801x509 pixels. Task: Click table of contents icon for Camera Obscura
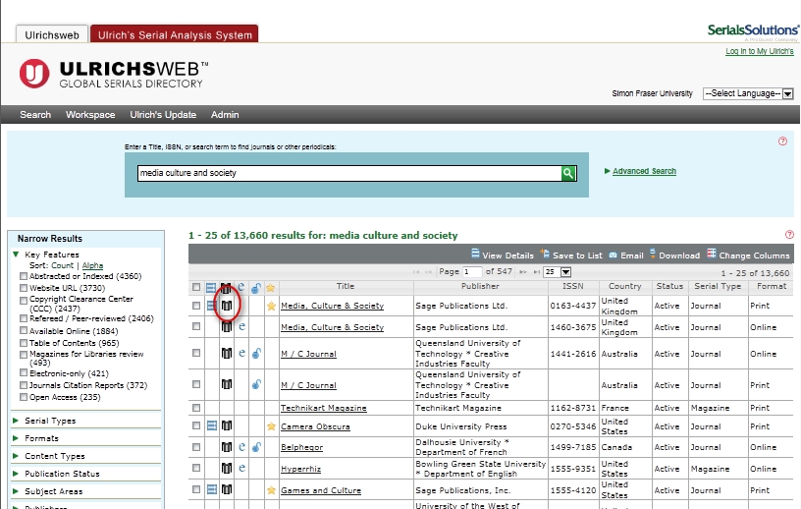point(211,425)
